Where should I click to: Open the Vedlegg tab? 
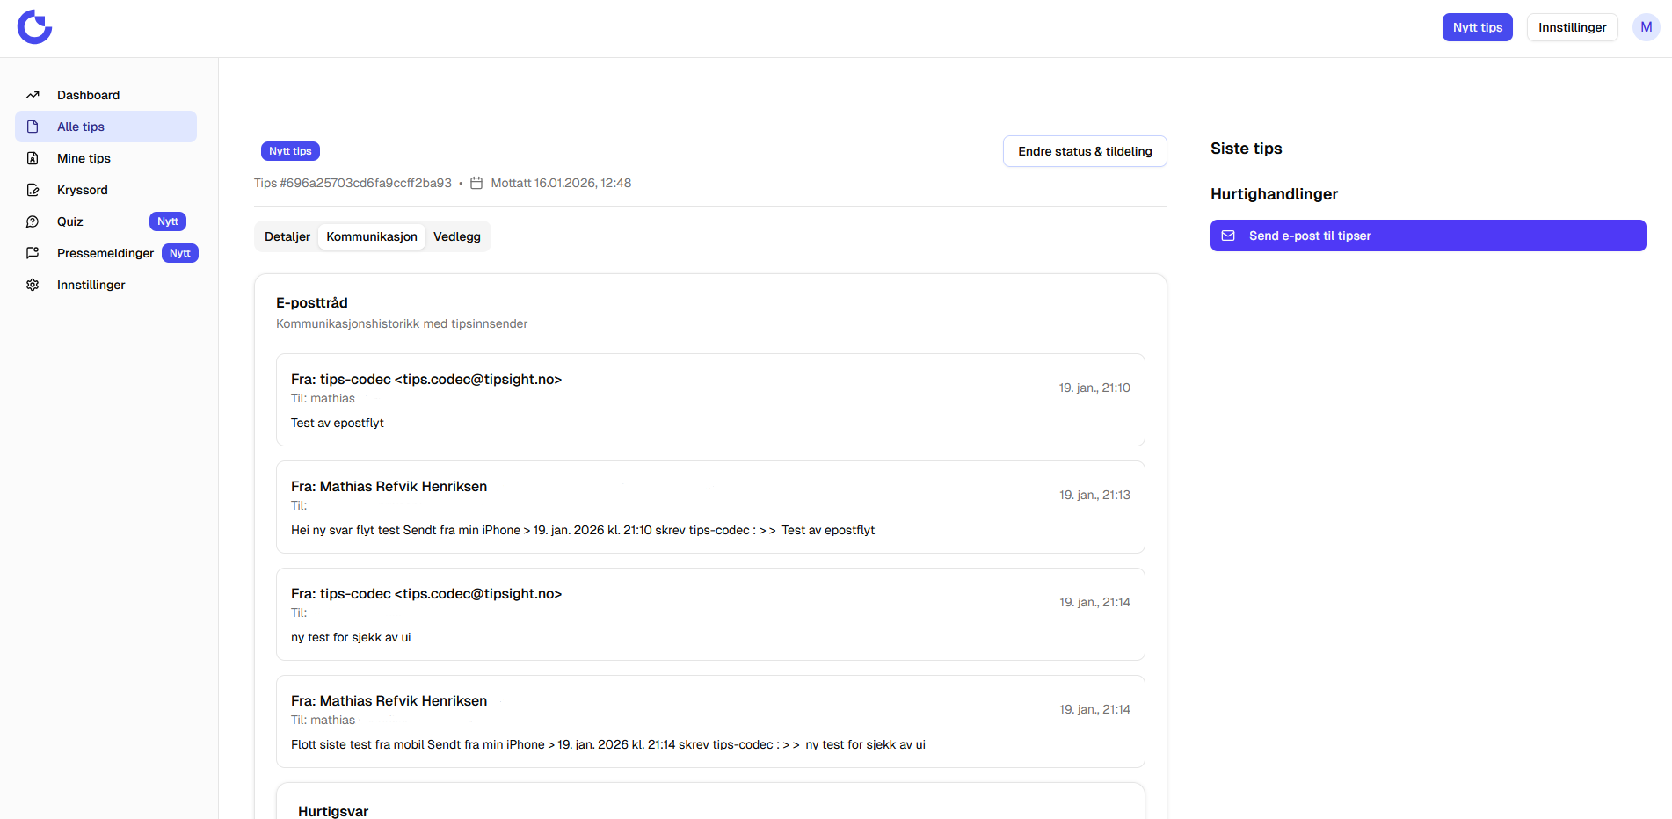point(456,236)
